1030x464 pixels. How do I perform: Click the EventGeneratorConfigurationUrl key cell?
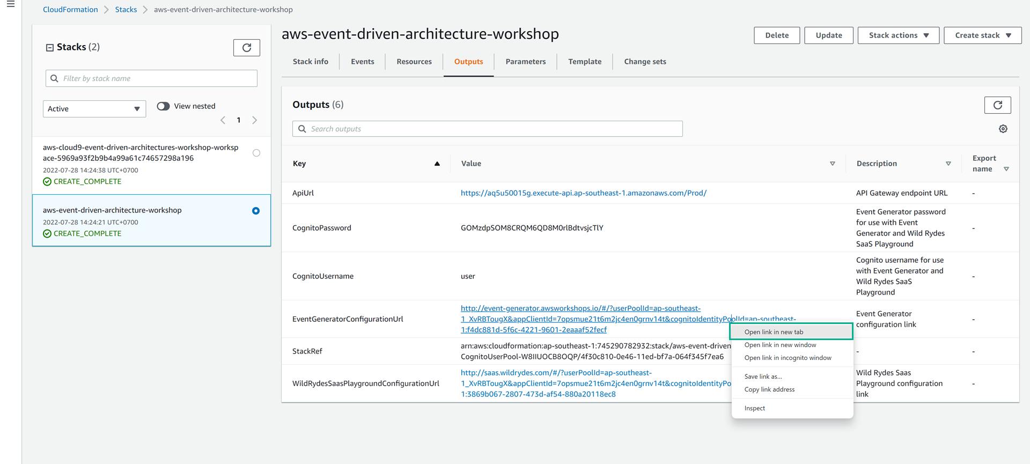coord(348,319)
